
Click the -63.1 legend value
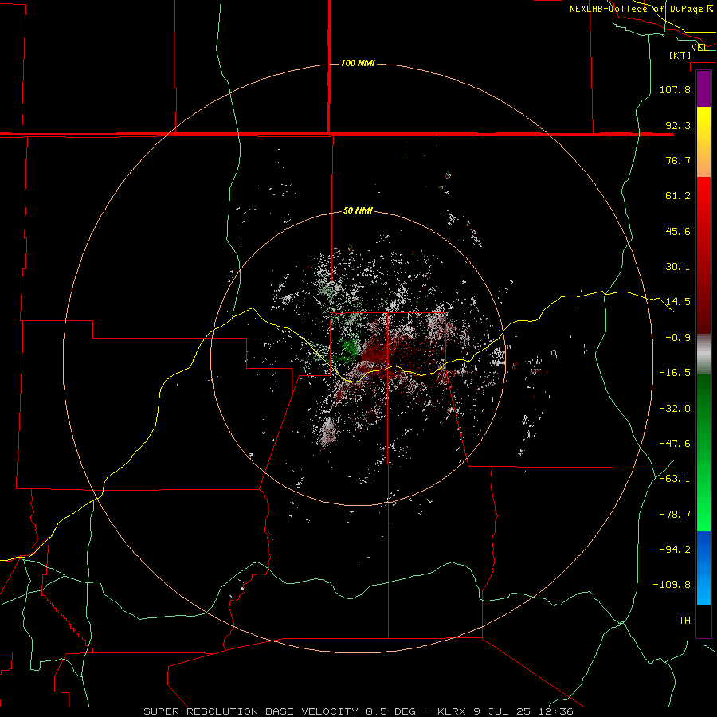pyautogui.click(x=675, y=479)
